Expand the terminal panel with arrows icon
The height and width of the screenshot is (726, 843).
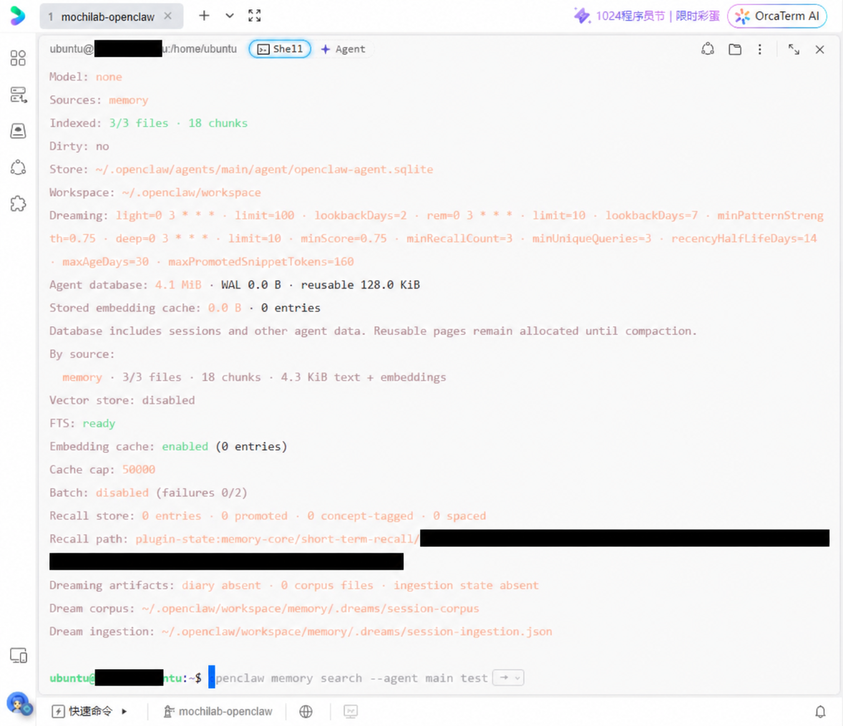click(x=793, y=49)
